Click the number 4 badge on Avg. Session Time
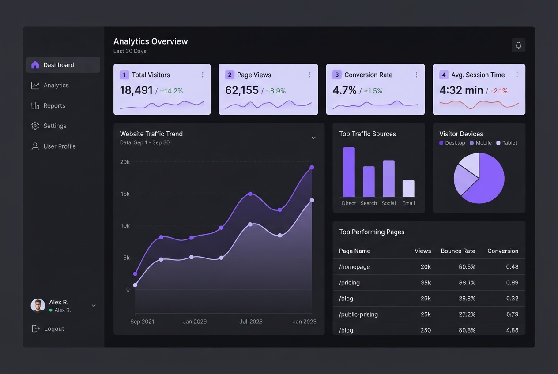558x374 pixels. tap(444, 75)
